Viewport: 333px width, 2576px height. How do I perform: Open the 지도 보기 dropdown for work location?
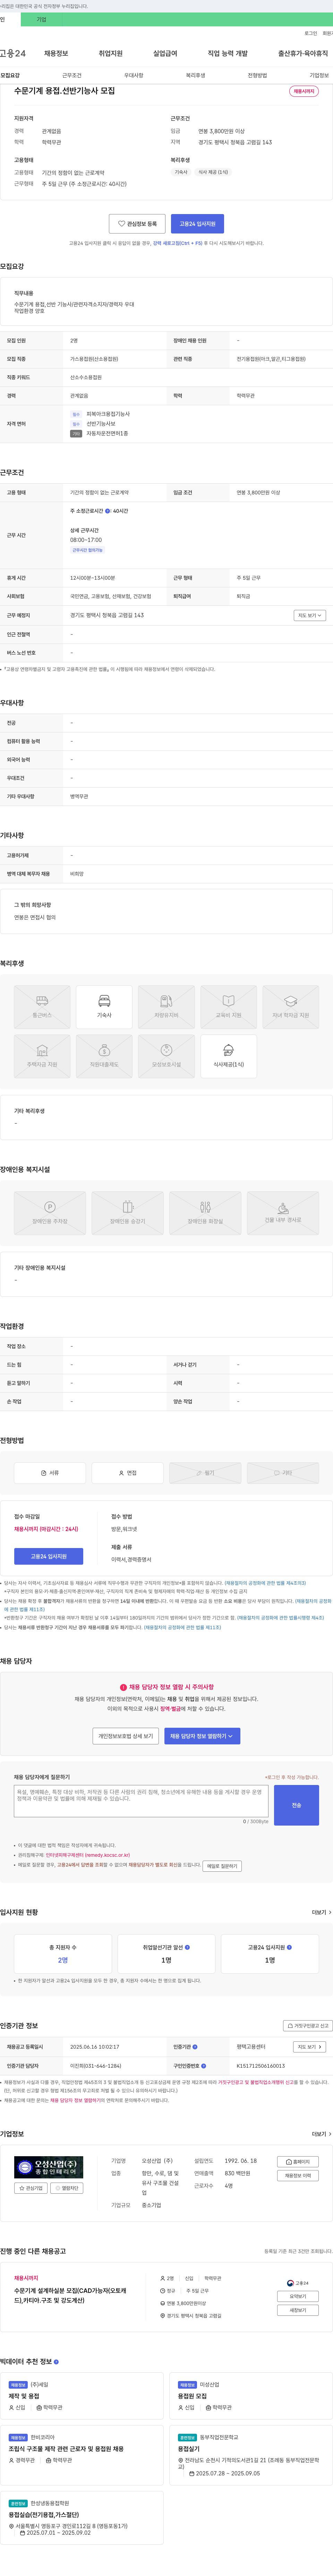[310, 615]
